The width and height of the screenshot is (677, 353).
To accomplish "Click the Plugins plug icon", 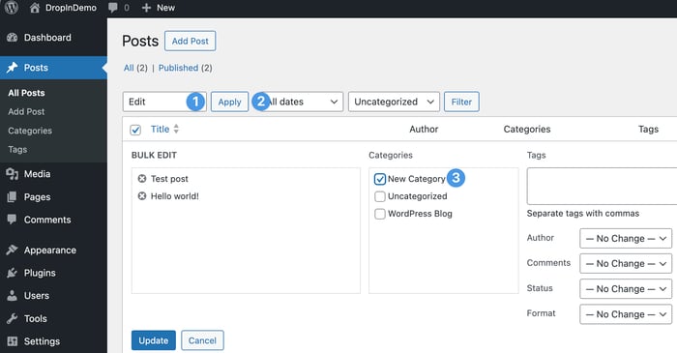I will pyautogui.click(x=12, y=273).
